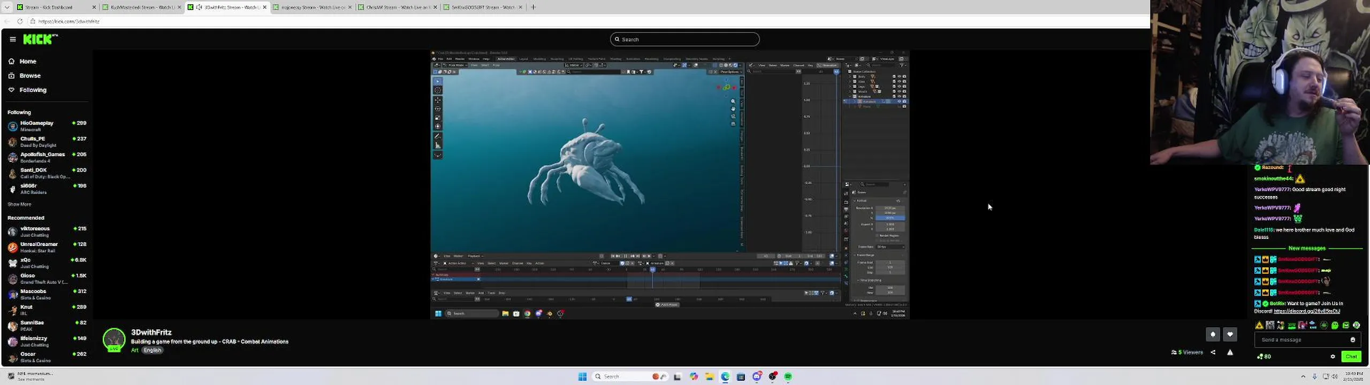Toggle Claw collection visibility eye
Image resolution: width=1370 pixels, height=385 pixels.
(899, 81)
